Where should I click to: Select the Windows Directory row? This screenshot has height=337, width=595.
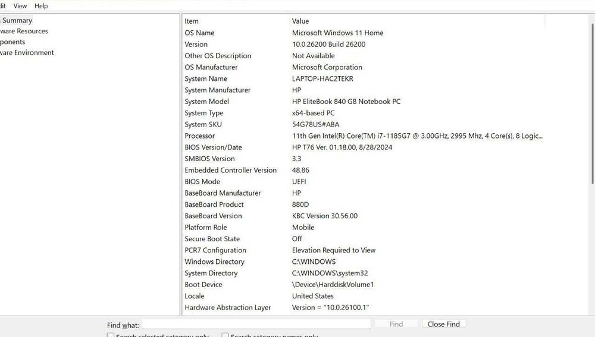364,262
